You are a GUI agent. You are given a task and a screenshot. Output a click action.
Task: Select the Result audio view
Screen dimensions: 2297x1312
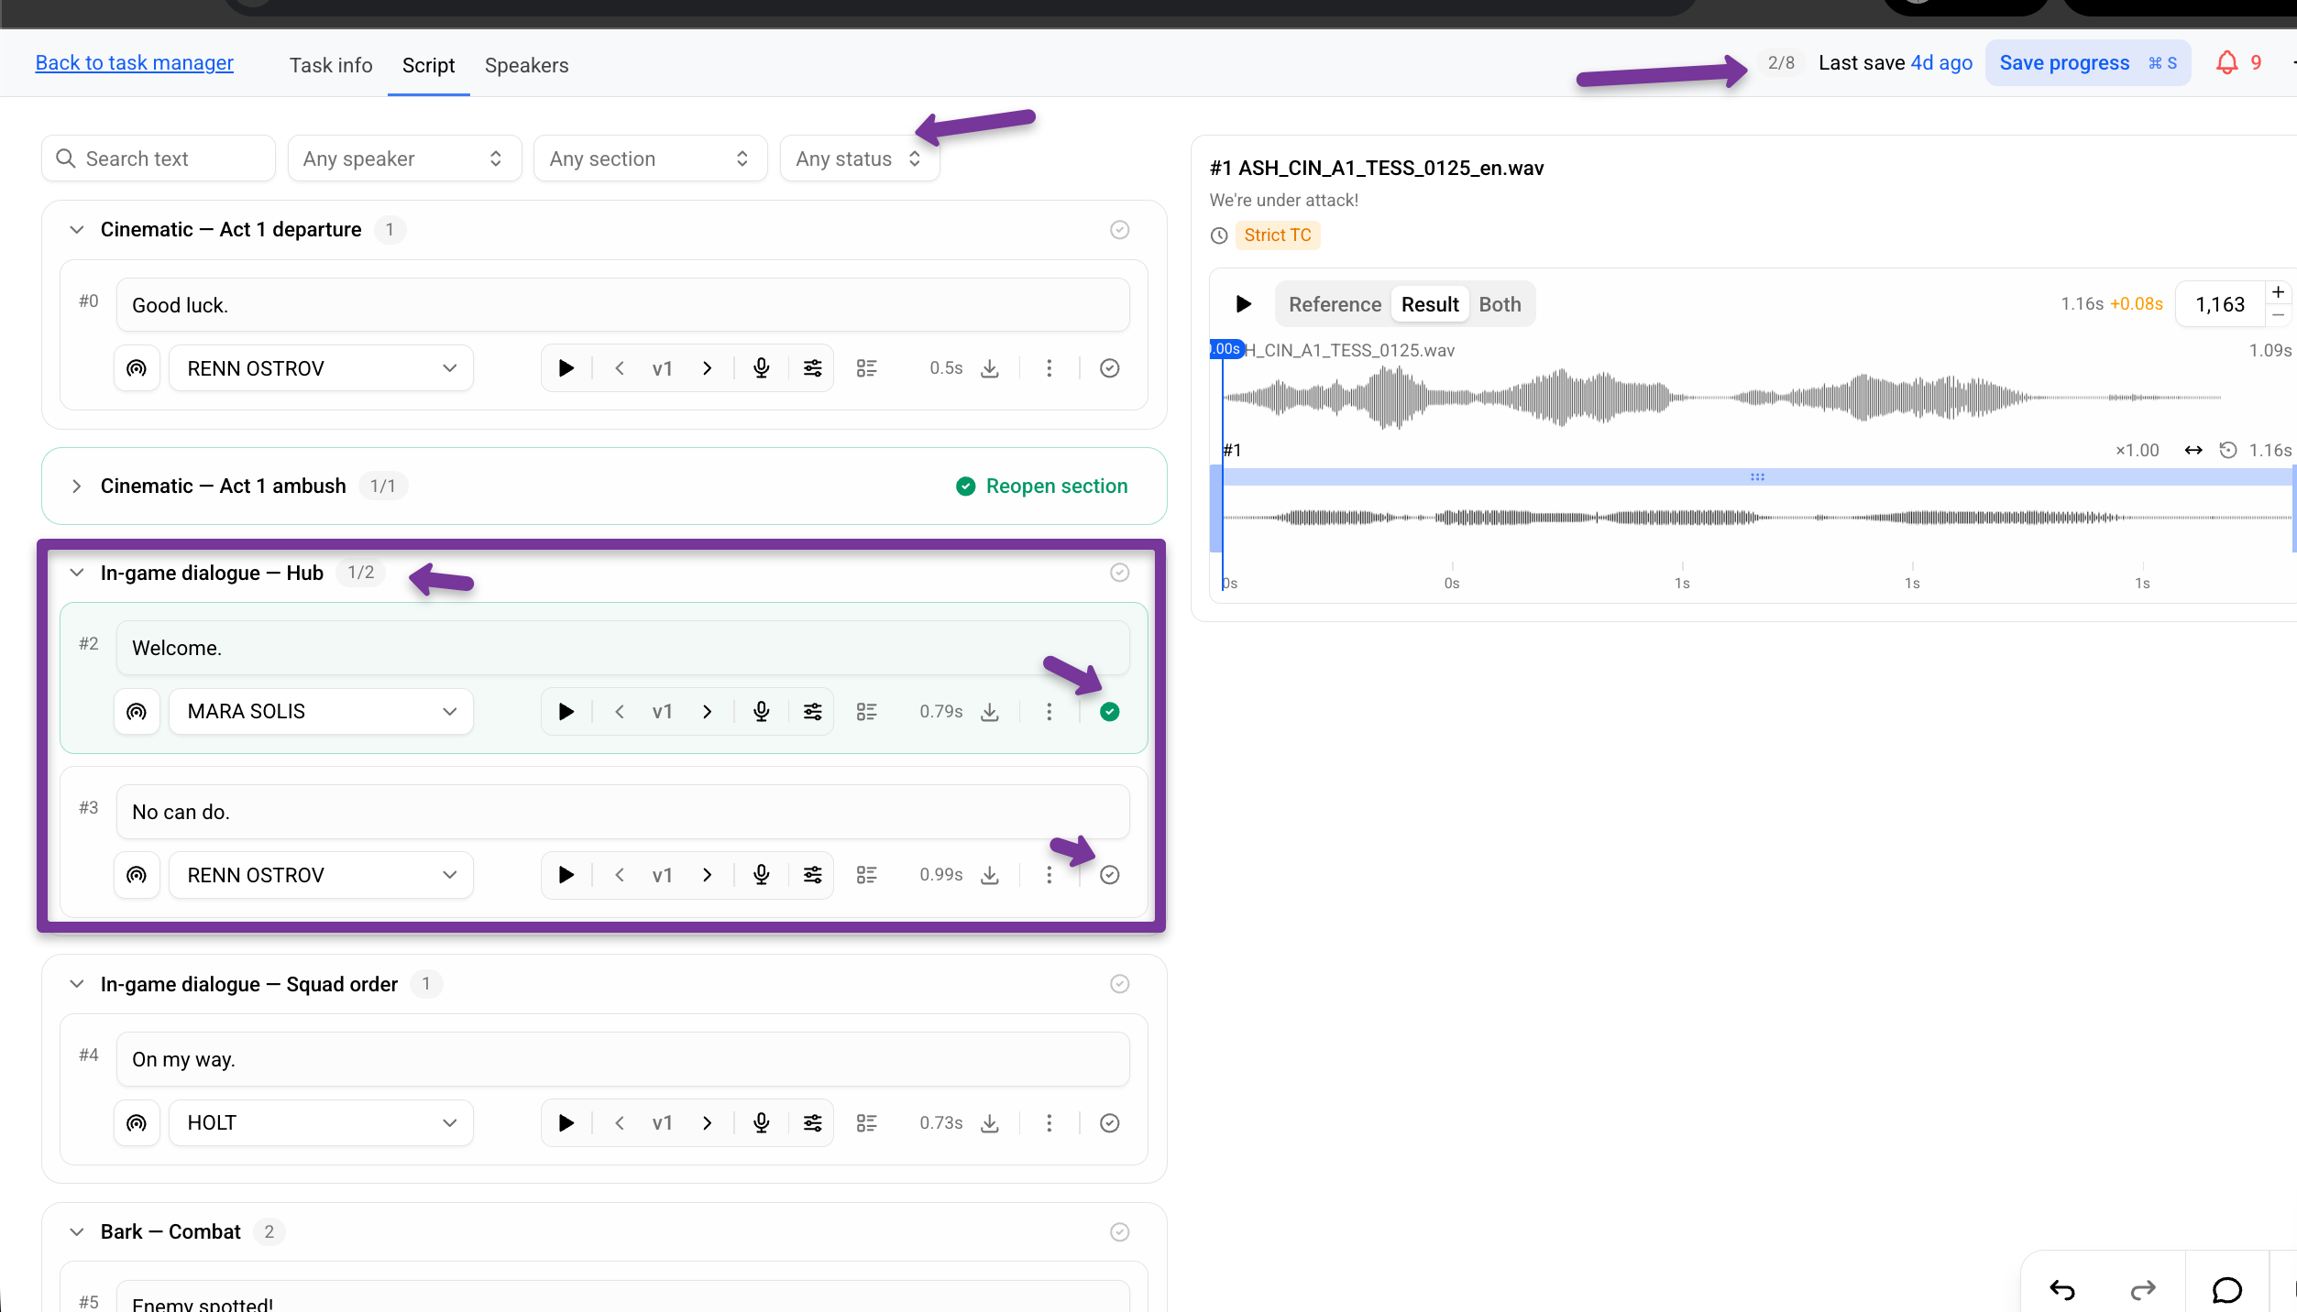pyautogui.click(x=1430, y=305)
